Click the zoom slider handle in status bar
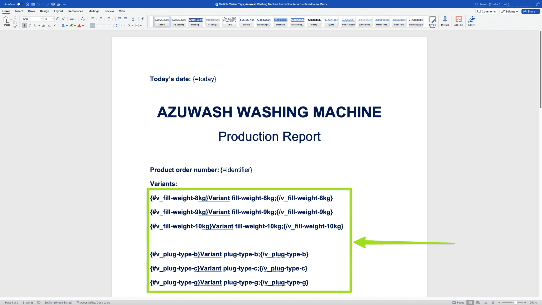This screenshot has width=542, height=305. [x=516, y=302]
